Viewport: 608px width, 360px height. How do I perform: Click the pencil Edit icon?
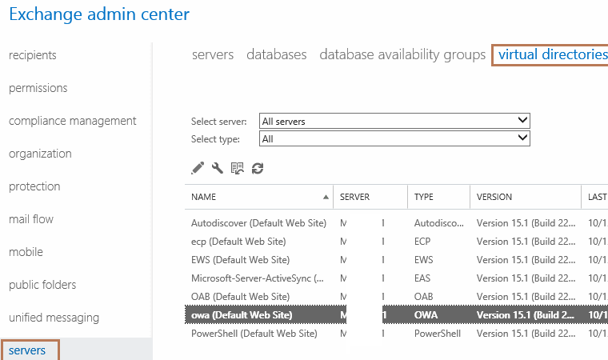(x=198, y=168)
